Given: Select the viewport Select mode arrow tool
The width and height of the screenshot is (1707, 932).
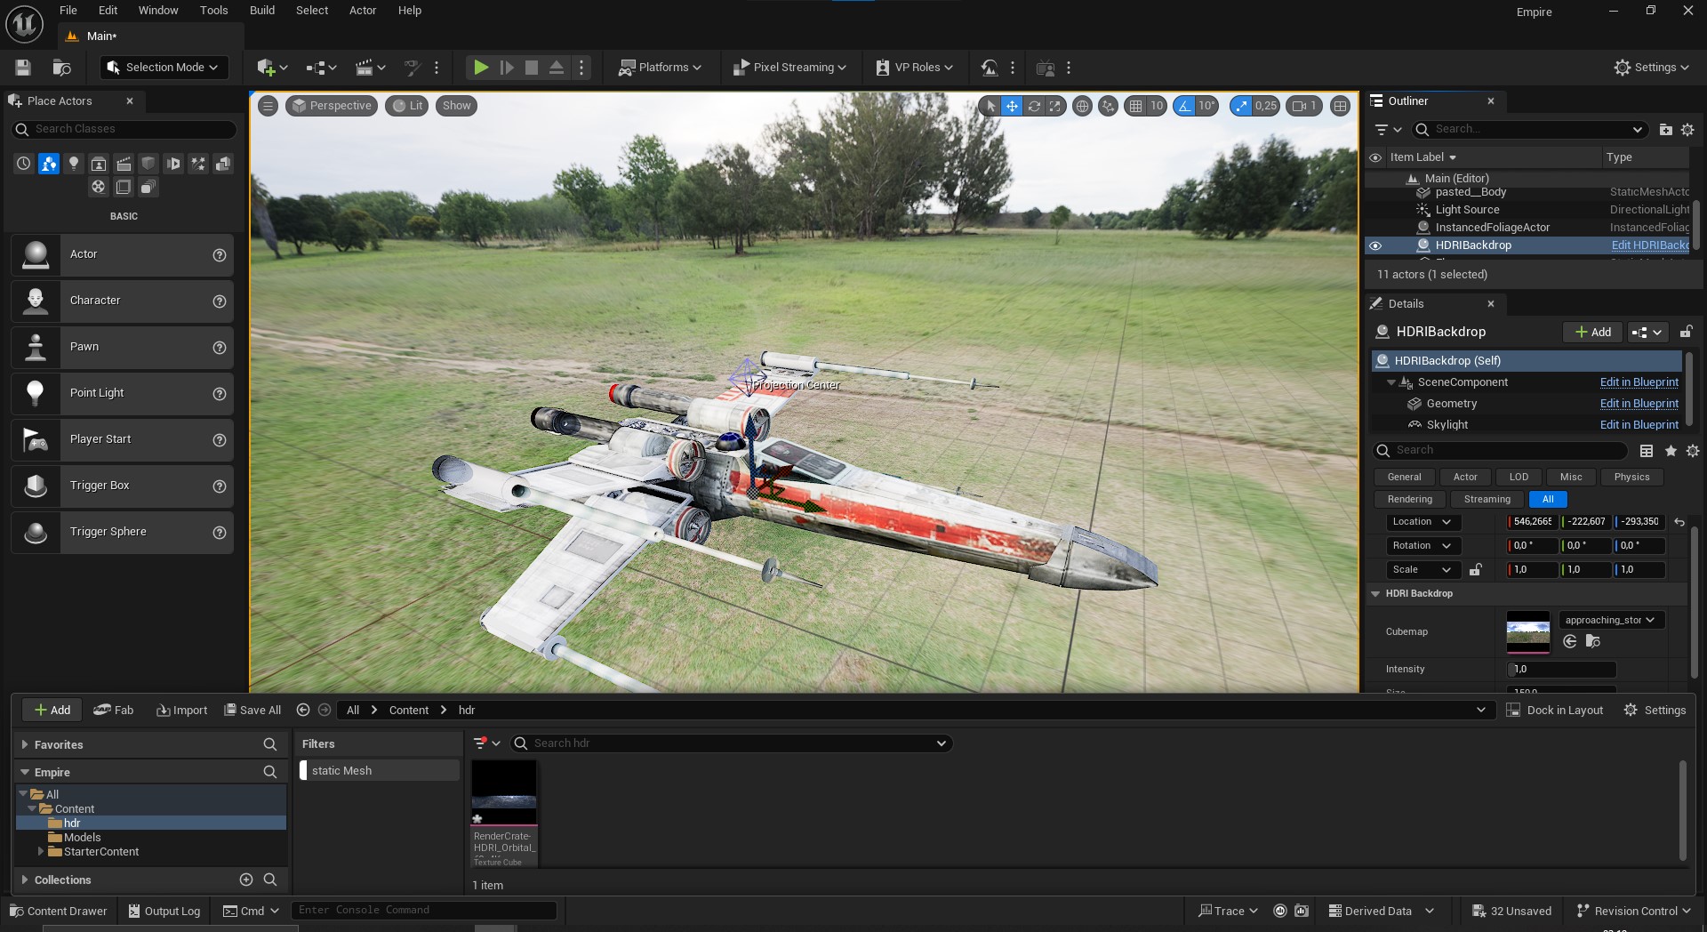Looking at the screenshot, I should pos(990,106).
